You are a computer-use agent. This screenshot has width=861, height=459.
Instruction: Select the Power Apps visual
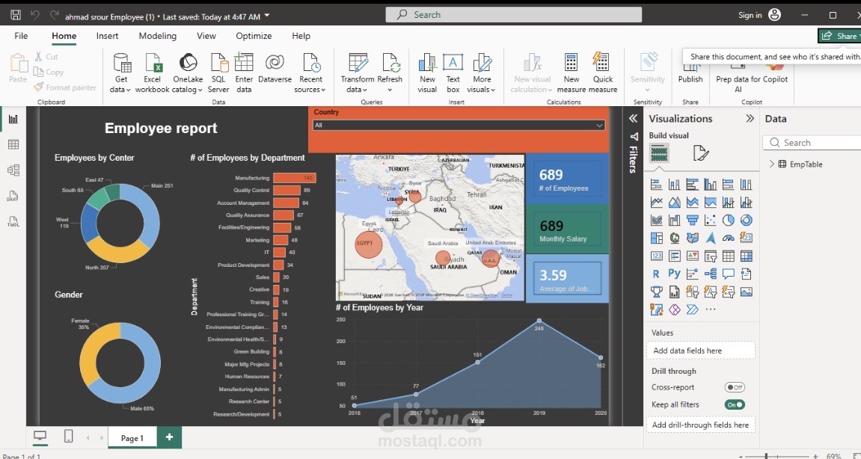(674, 309)
